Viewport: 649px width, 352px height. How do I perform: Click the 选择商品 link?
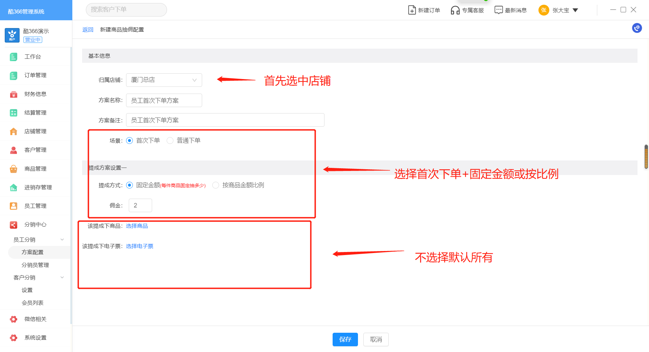[x=137, y=226]
